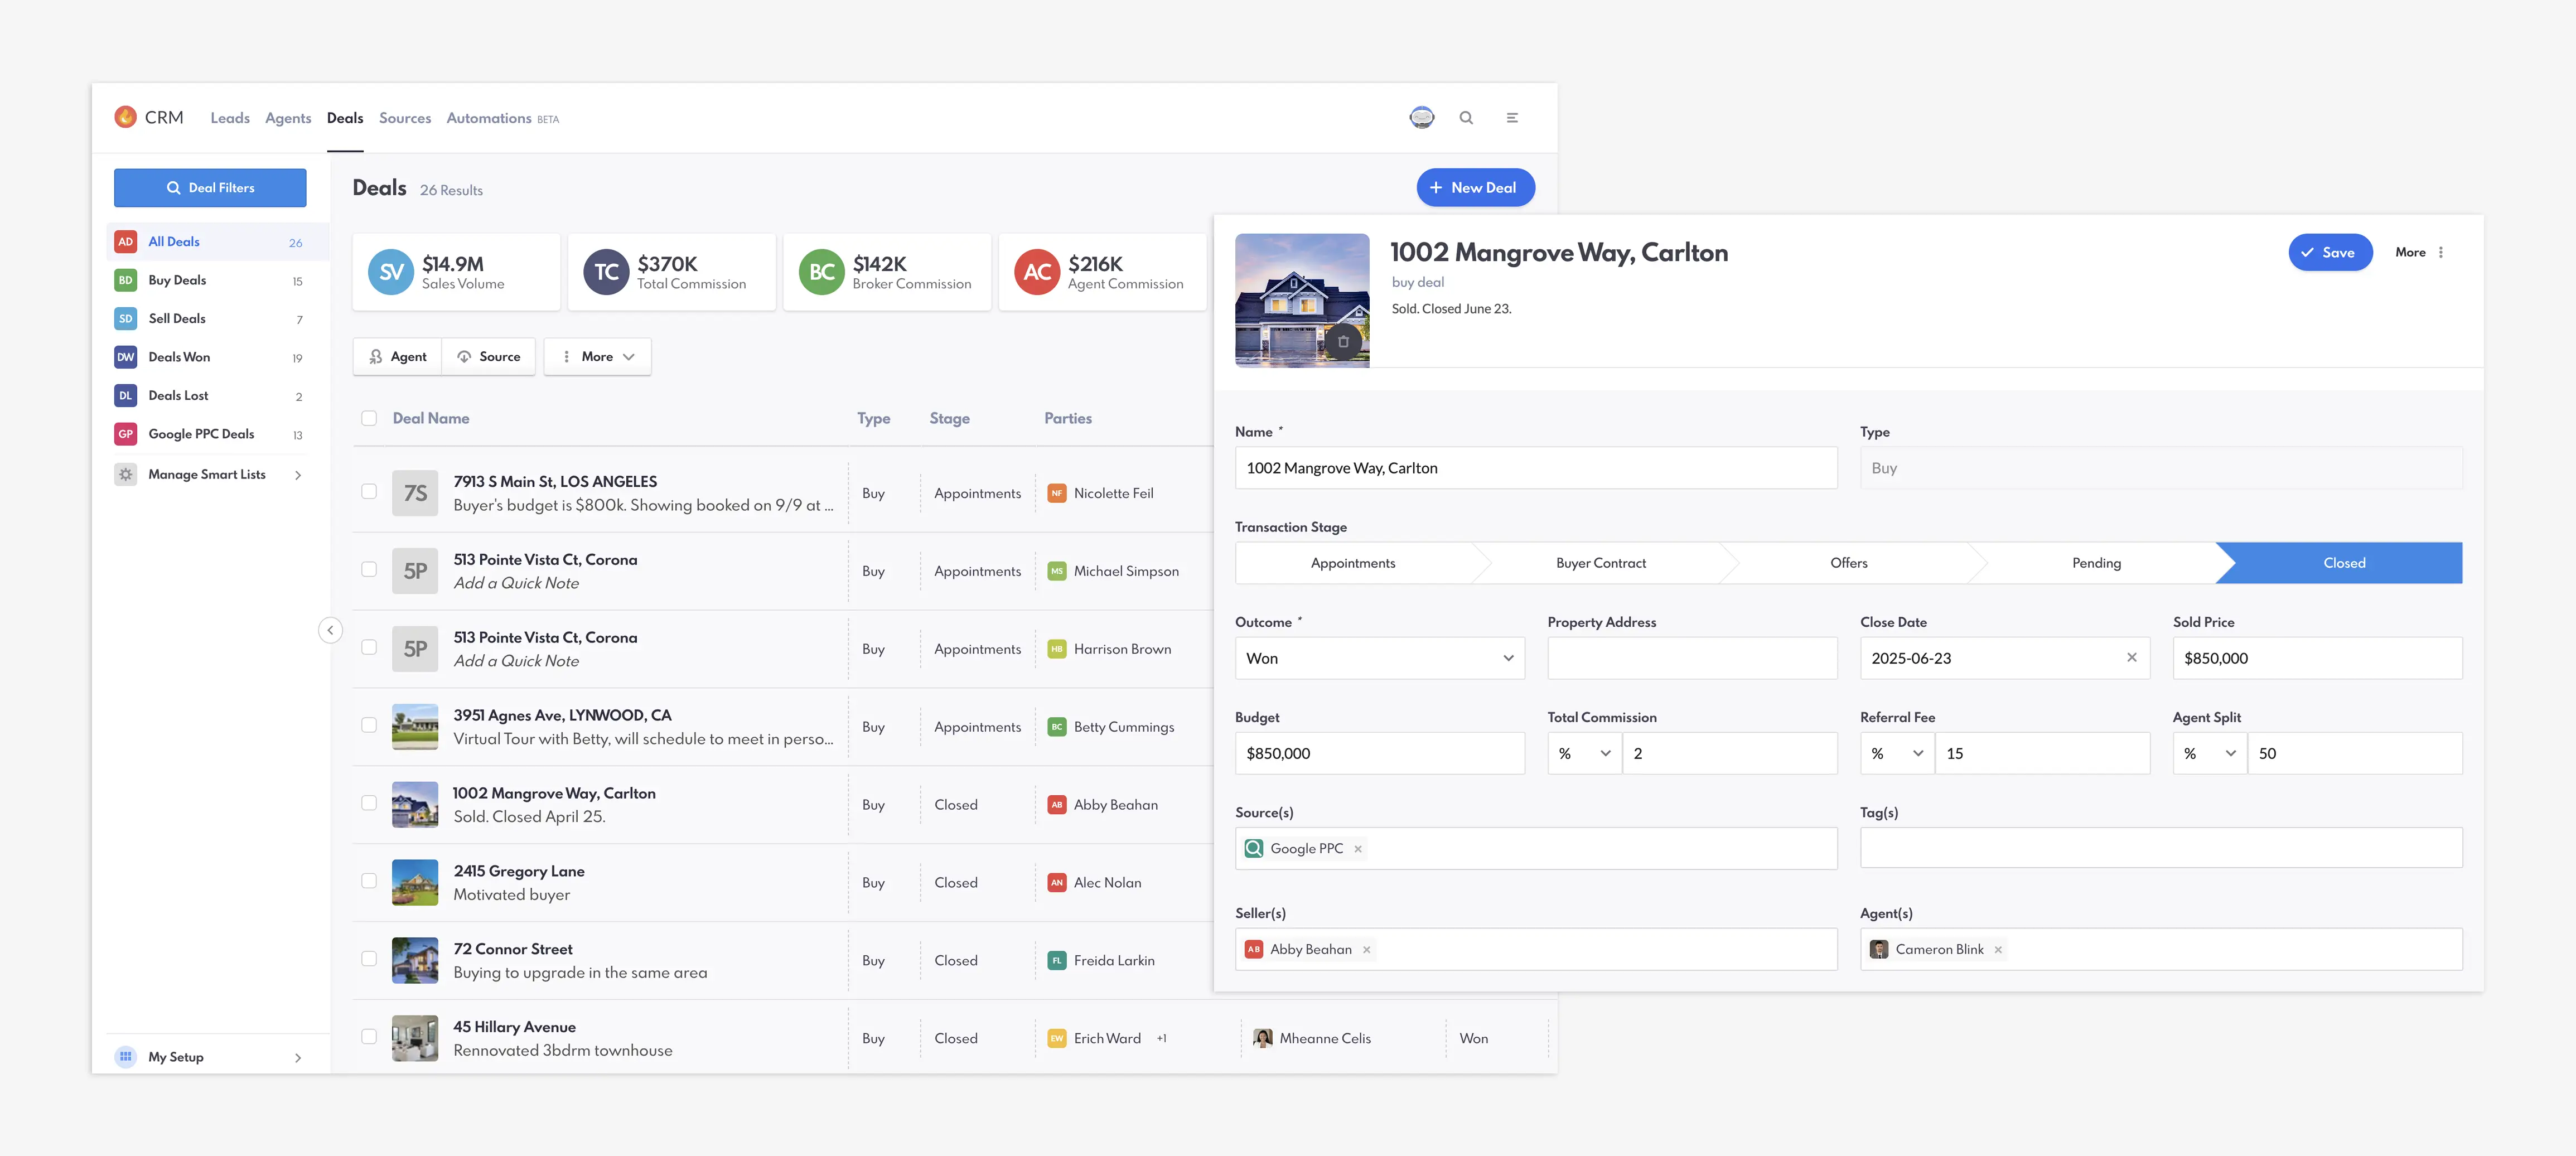Image resolution: width=2576 pixels, height=1156 pixels.
Task: Open the Deals Won smart list
Action: (179, 357)
